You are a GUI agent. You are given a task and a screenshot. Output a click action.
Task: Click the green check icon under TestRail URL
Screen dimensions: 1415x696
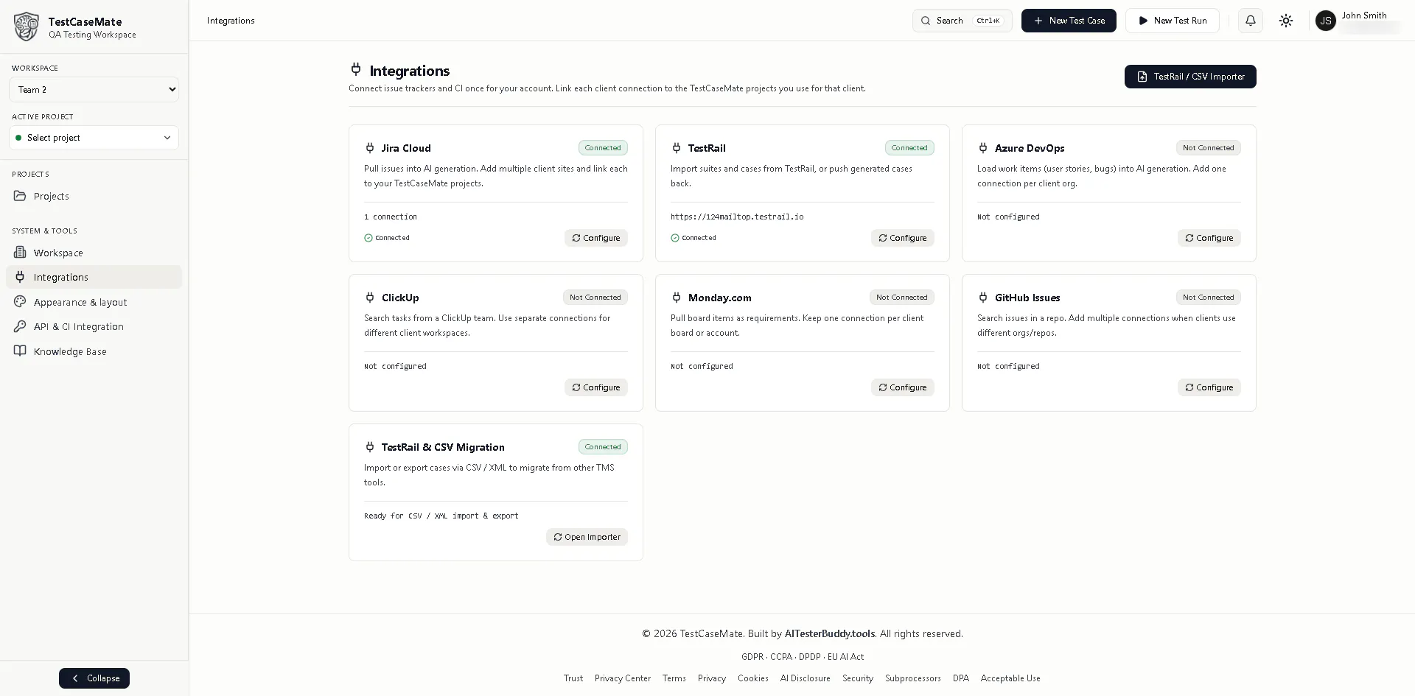coord(675,238)
